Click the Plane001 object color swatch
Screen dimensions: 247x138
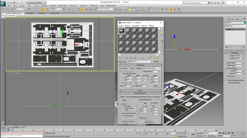click(x=245, y=22)
